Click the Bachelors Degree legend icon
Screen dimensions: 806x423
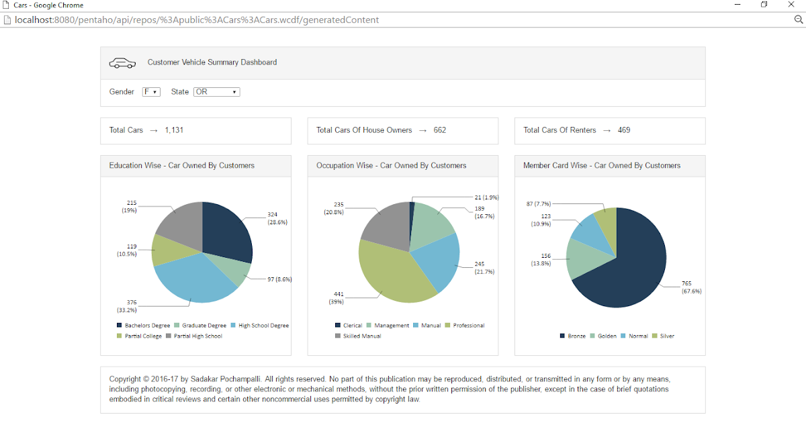[118, 325]
